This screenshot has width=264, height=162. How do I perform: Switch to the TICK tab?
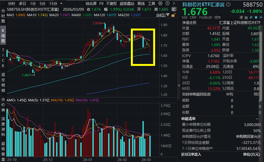click(3, 57)
